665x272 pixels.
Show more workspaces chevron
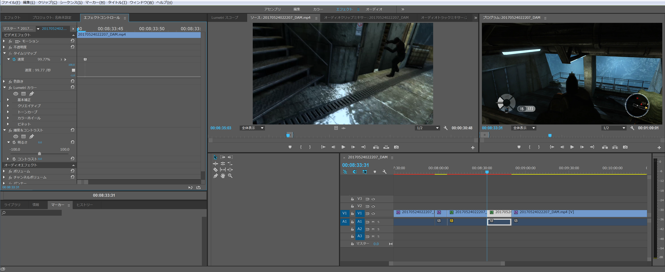pyautogui.click(x=403, y=9)
